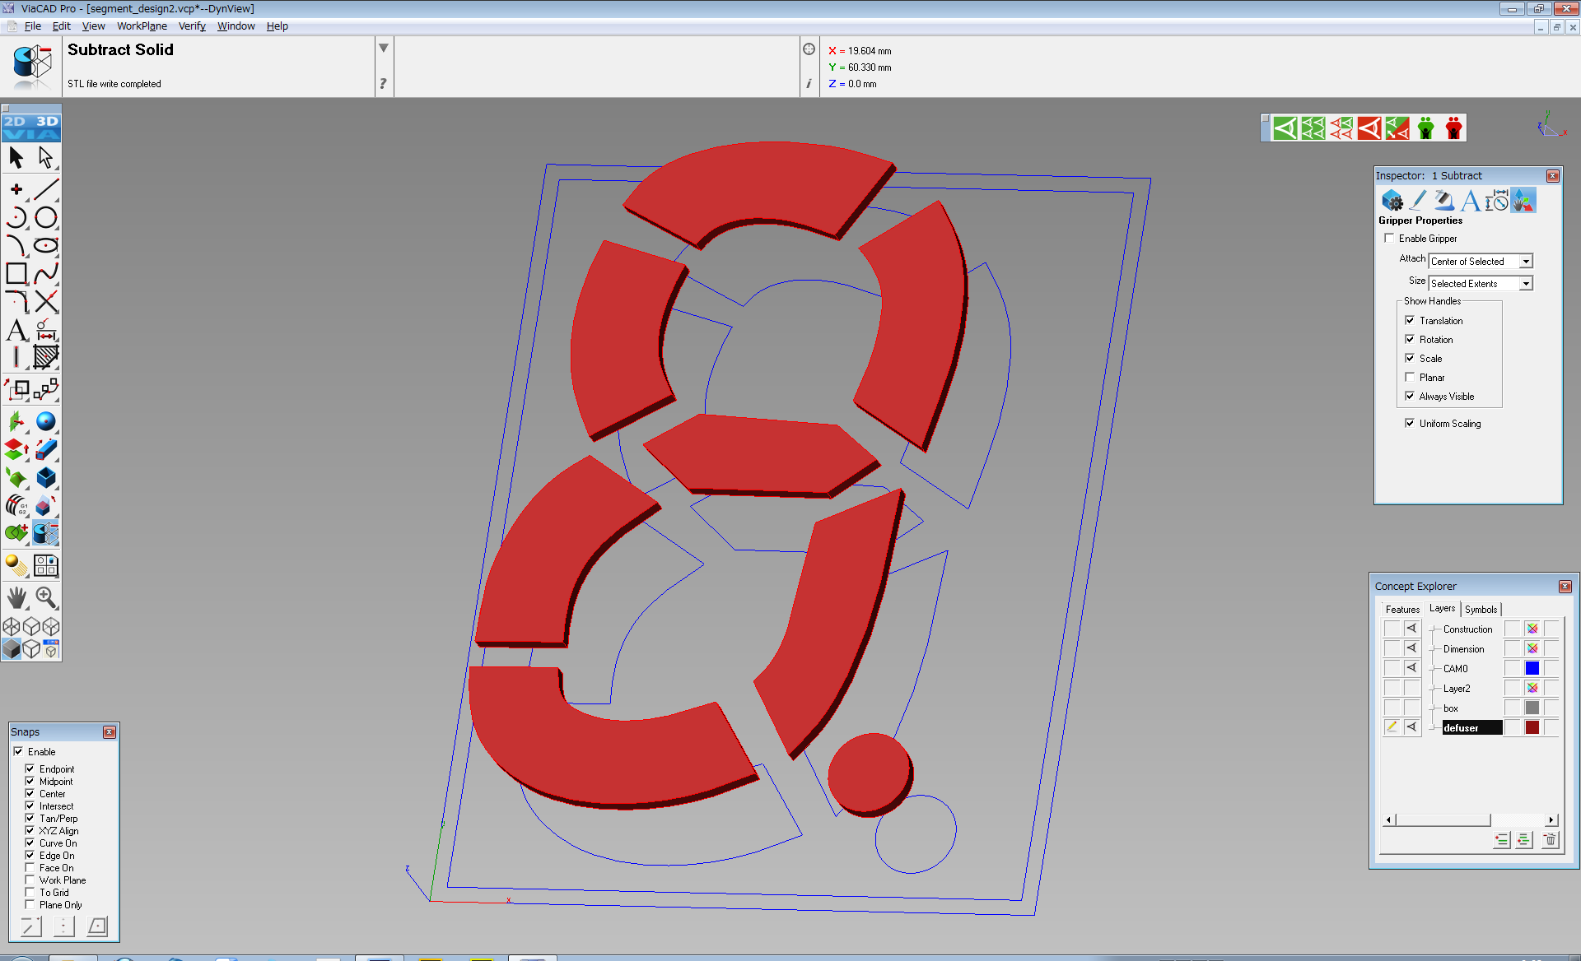This screenshot has height=961, width=1581.
Task: Uncheck the Endpoint snap
Action: tap(30, 769)
